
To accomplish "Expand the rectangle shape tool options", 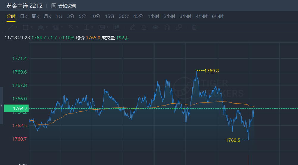I will (x=32, y=27).
